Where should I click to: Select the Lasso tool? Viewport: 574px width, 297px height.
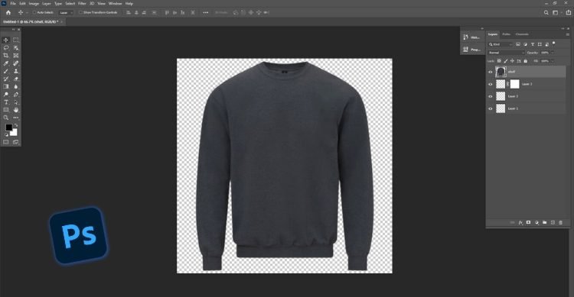point(6,48)
